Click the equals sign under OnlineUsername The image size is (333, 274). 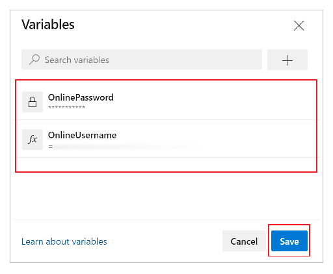(x=51, y=147)
